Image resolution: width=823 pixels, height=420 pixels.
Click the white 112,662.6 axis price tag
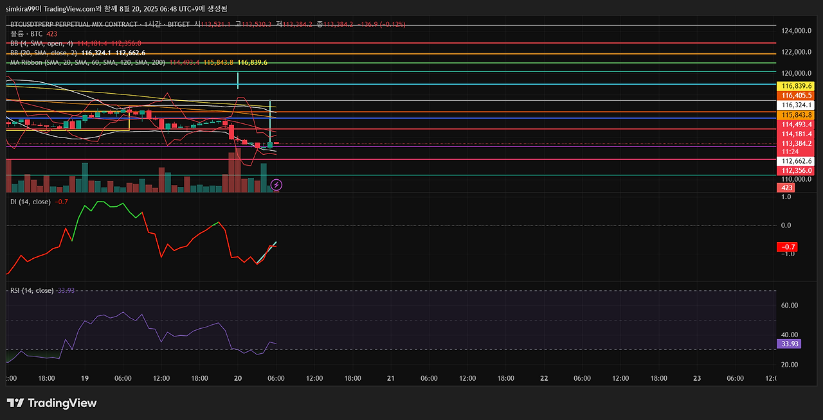pos(797,161)
